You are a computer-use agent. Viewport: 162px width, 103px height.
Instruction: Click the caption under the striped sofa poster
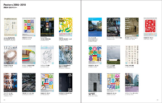(x=28, y=66)
